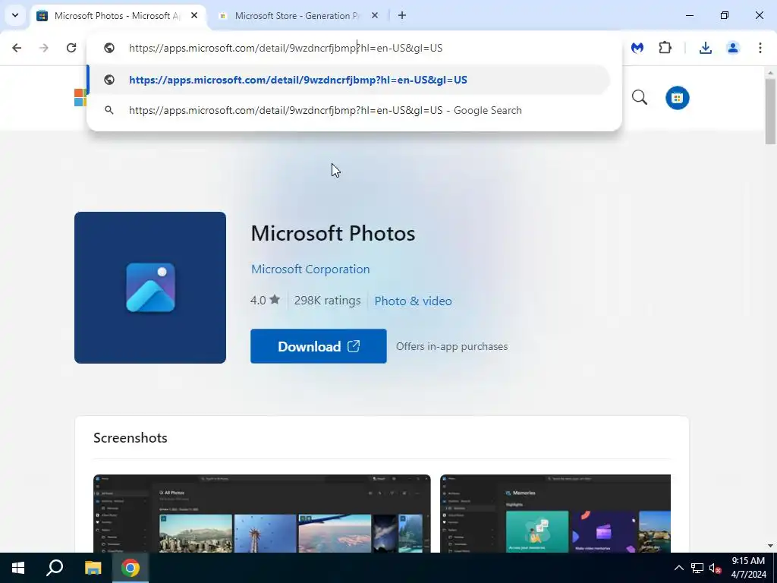Screen dimensions: 777x583
Task: Open the Chrome three-dot menu
Action: point(760,48)
